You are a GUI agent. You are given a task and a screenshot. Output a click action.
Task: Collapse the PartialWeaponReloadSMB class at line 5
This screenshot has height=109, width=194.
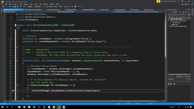[x=17, y=25]
